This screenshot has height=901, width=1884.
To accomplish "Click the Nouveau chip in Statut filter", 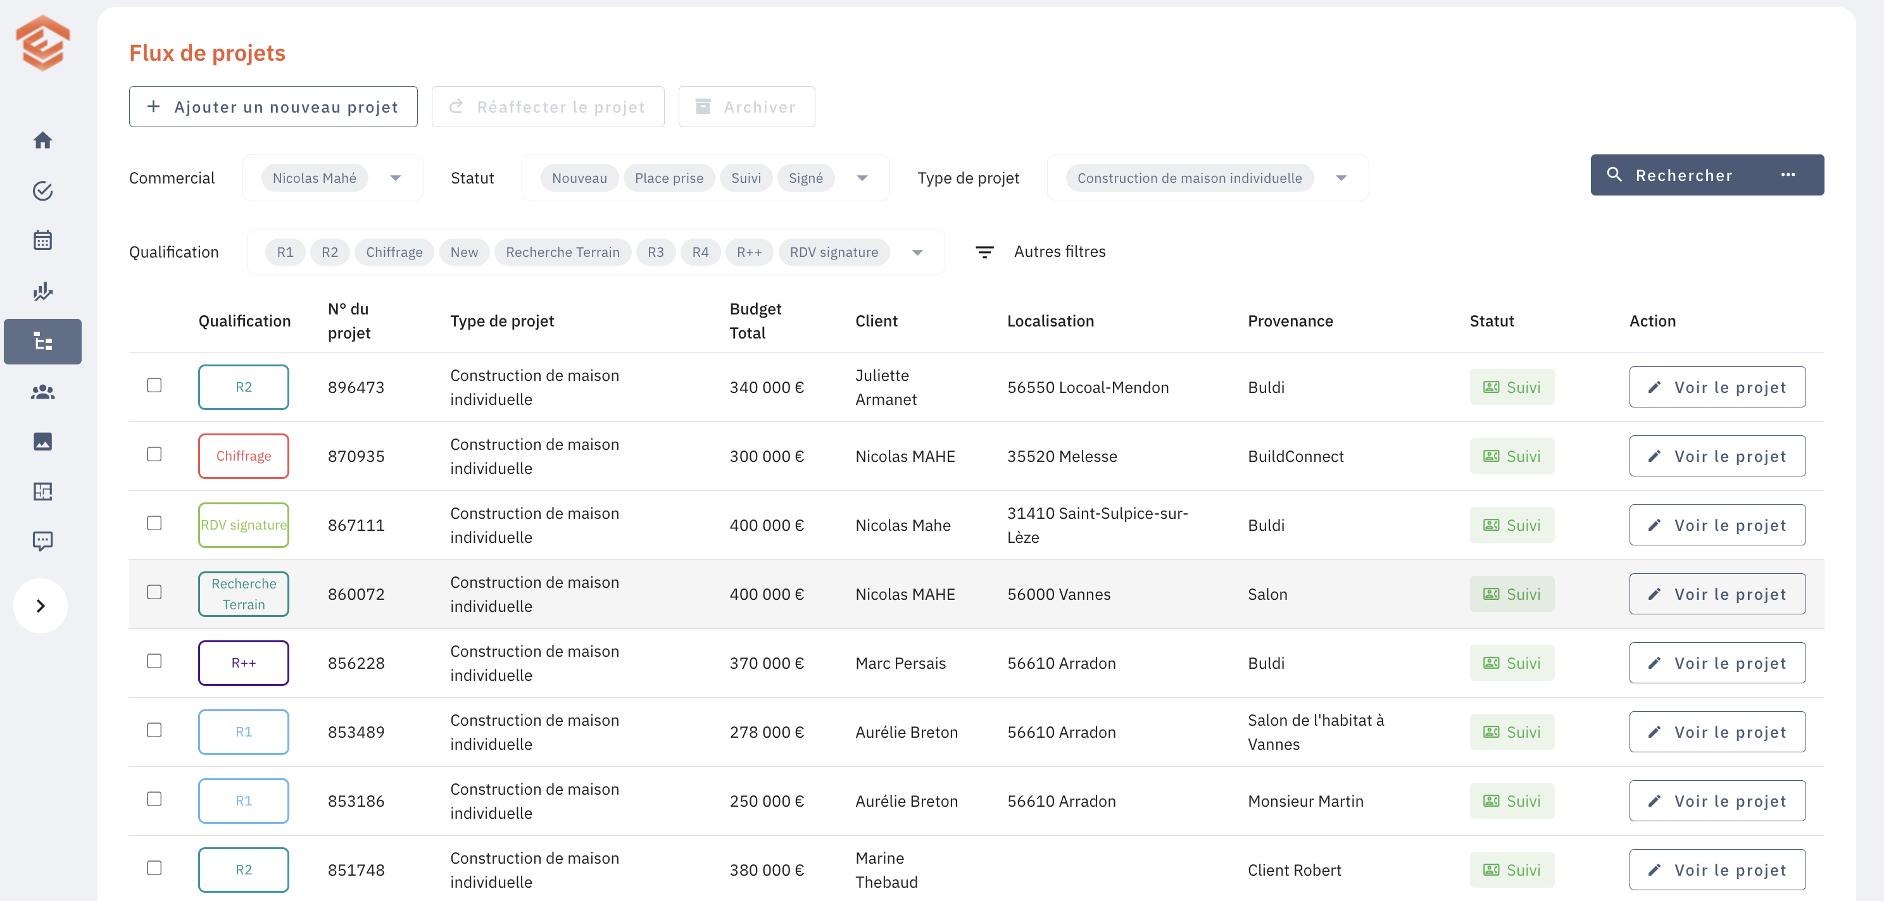I will 579,178.
